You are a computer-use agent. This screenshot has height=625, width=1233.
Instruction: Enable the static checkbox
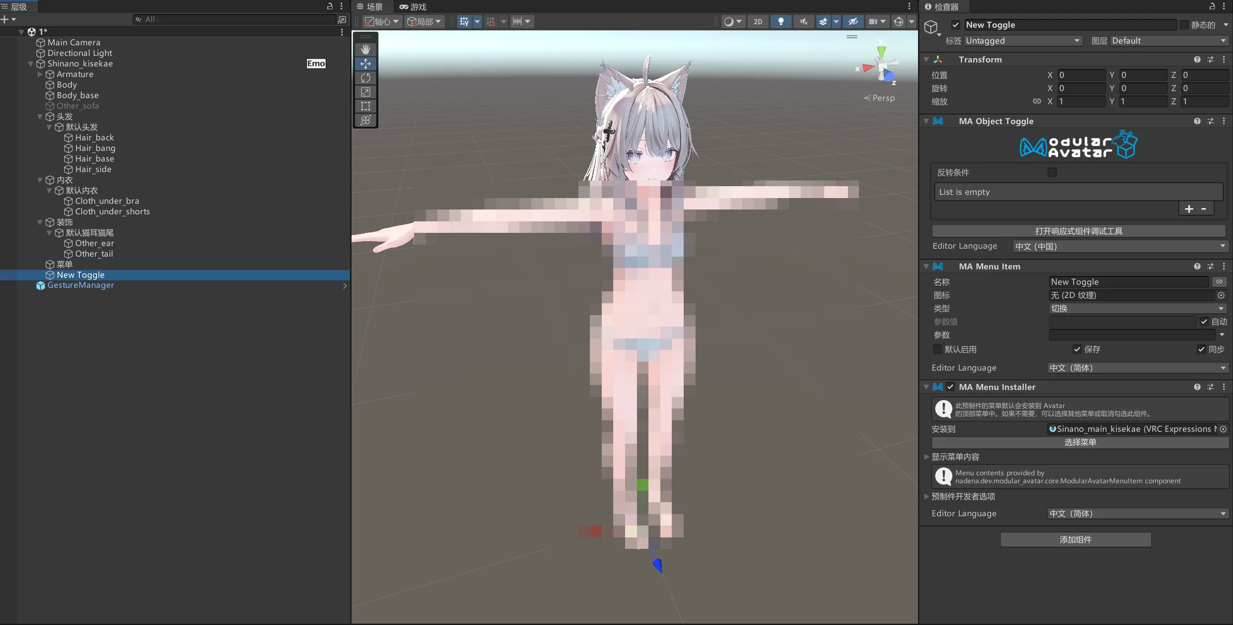(x=1184, y=25)
